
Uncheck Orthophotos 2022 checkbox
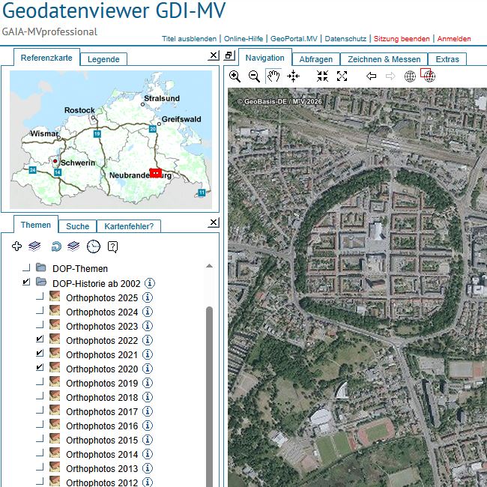(40, 339)
